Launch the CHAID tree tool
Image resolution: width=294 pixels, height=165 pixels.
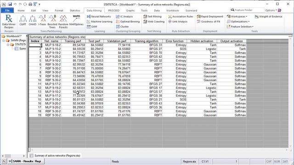33,20
